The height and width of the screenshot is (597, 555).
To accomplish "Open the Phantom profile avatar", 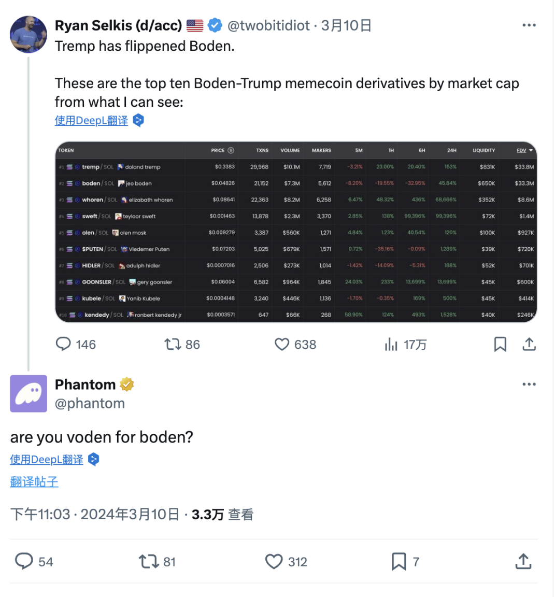I will (28, 393).
